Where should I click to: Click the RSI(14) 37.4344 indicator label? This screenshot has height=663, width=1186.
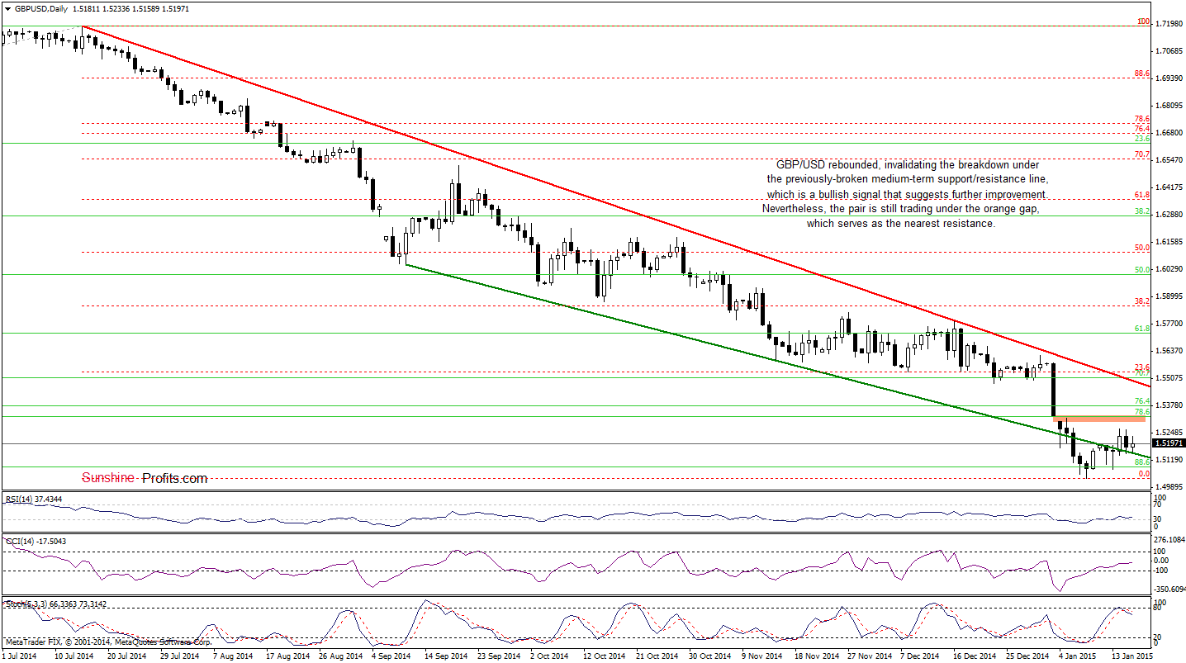pos(36,500)
